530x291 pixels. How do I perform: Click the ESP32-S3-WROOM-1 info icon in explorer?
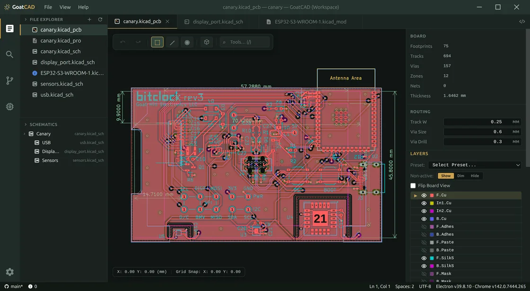point(35,73)
